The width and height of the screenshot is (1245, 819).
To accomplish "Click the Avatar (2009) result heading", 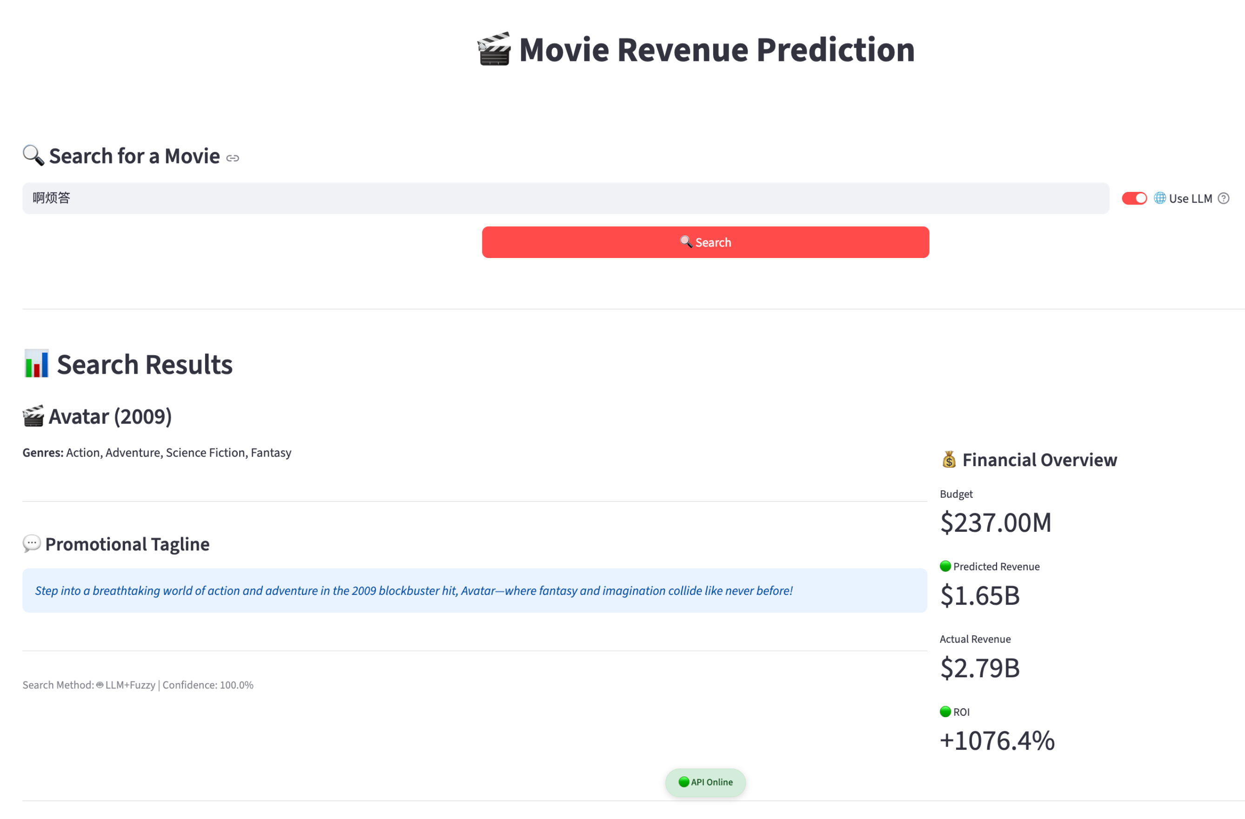I will click(110, 416).
